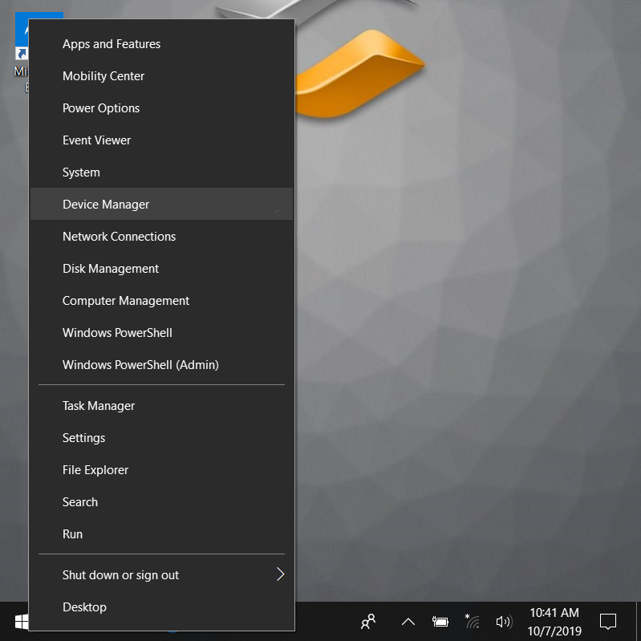Select Device Manager from the menu
641x641 pixels.
[106, 205]
